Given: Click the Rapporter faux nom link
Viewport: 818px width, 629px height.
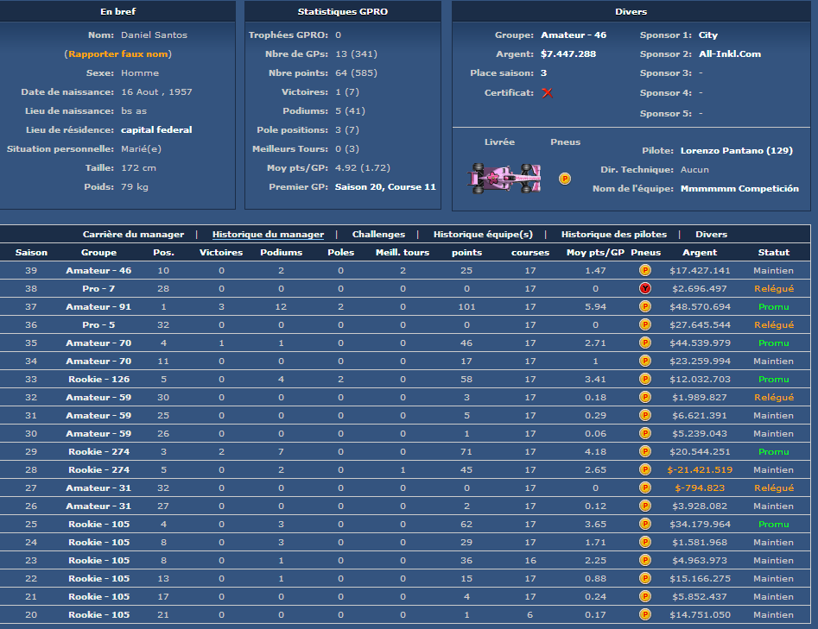Looking at the screenshot, I should tap(117, 54).
